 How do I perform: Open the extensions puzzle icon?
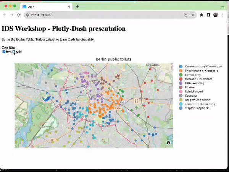click(202, 15)
